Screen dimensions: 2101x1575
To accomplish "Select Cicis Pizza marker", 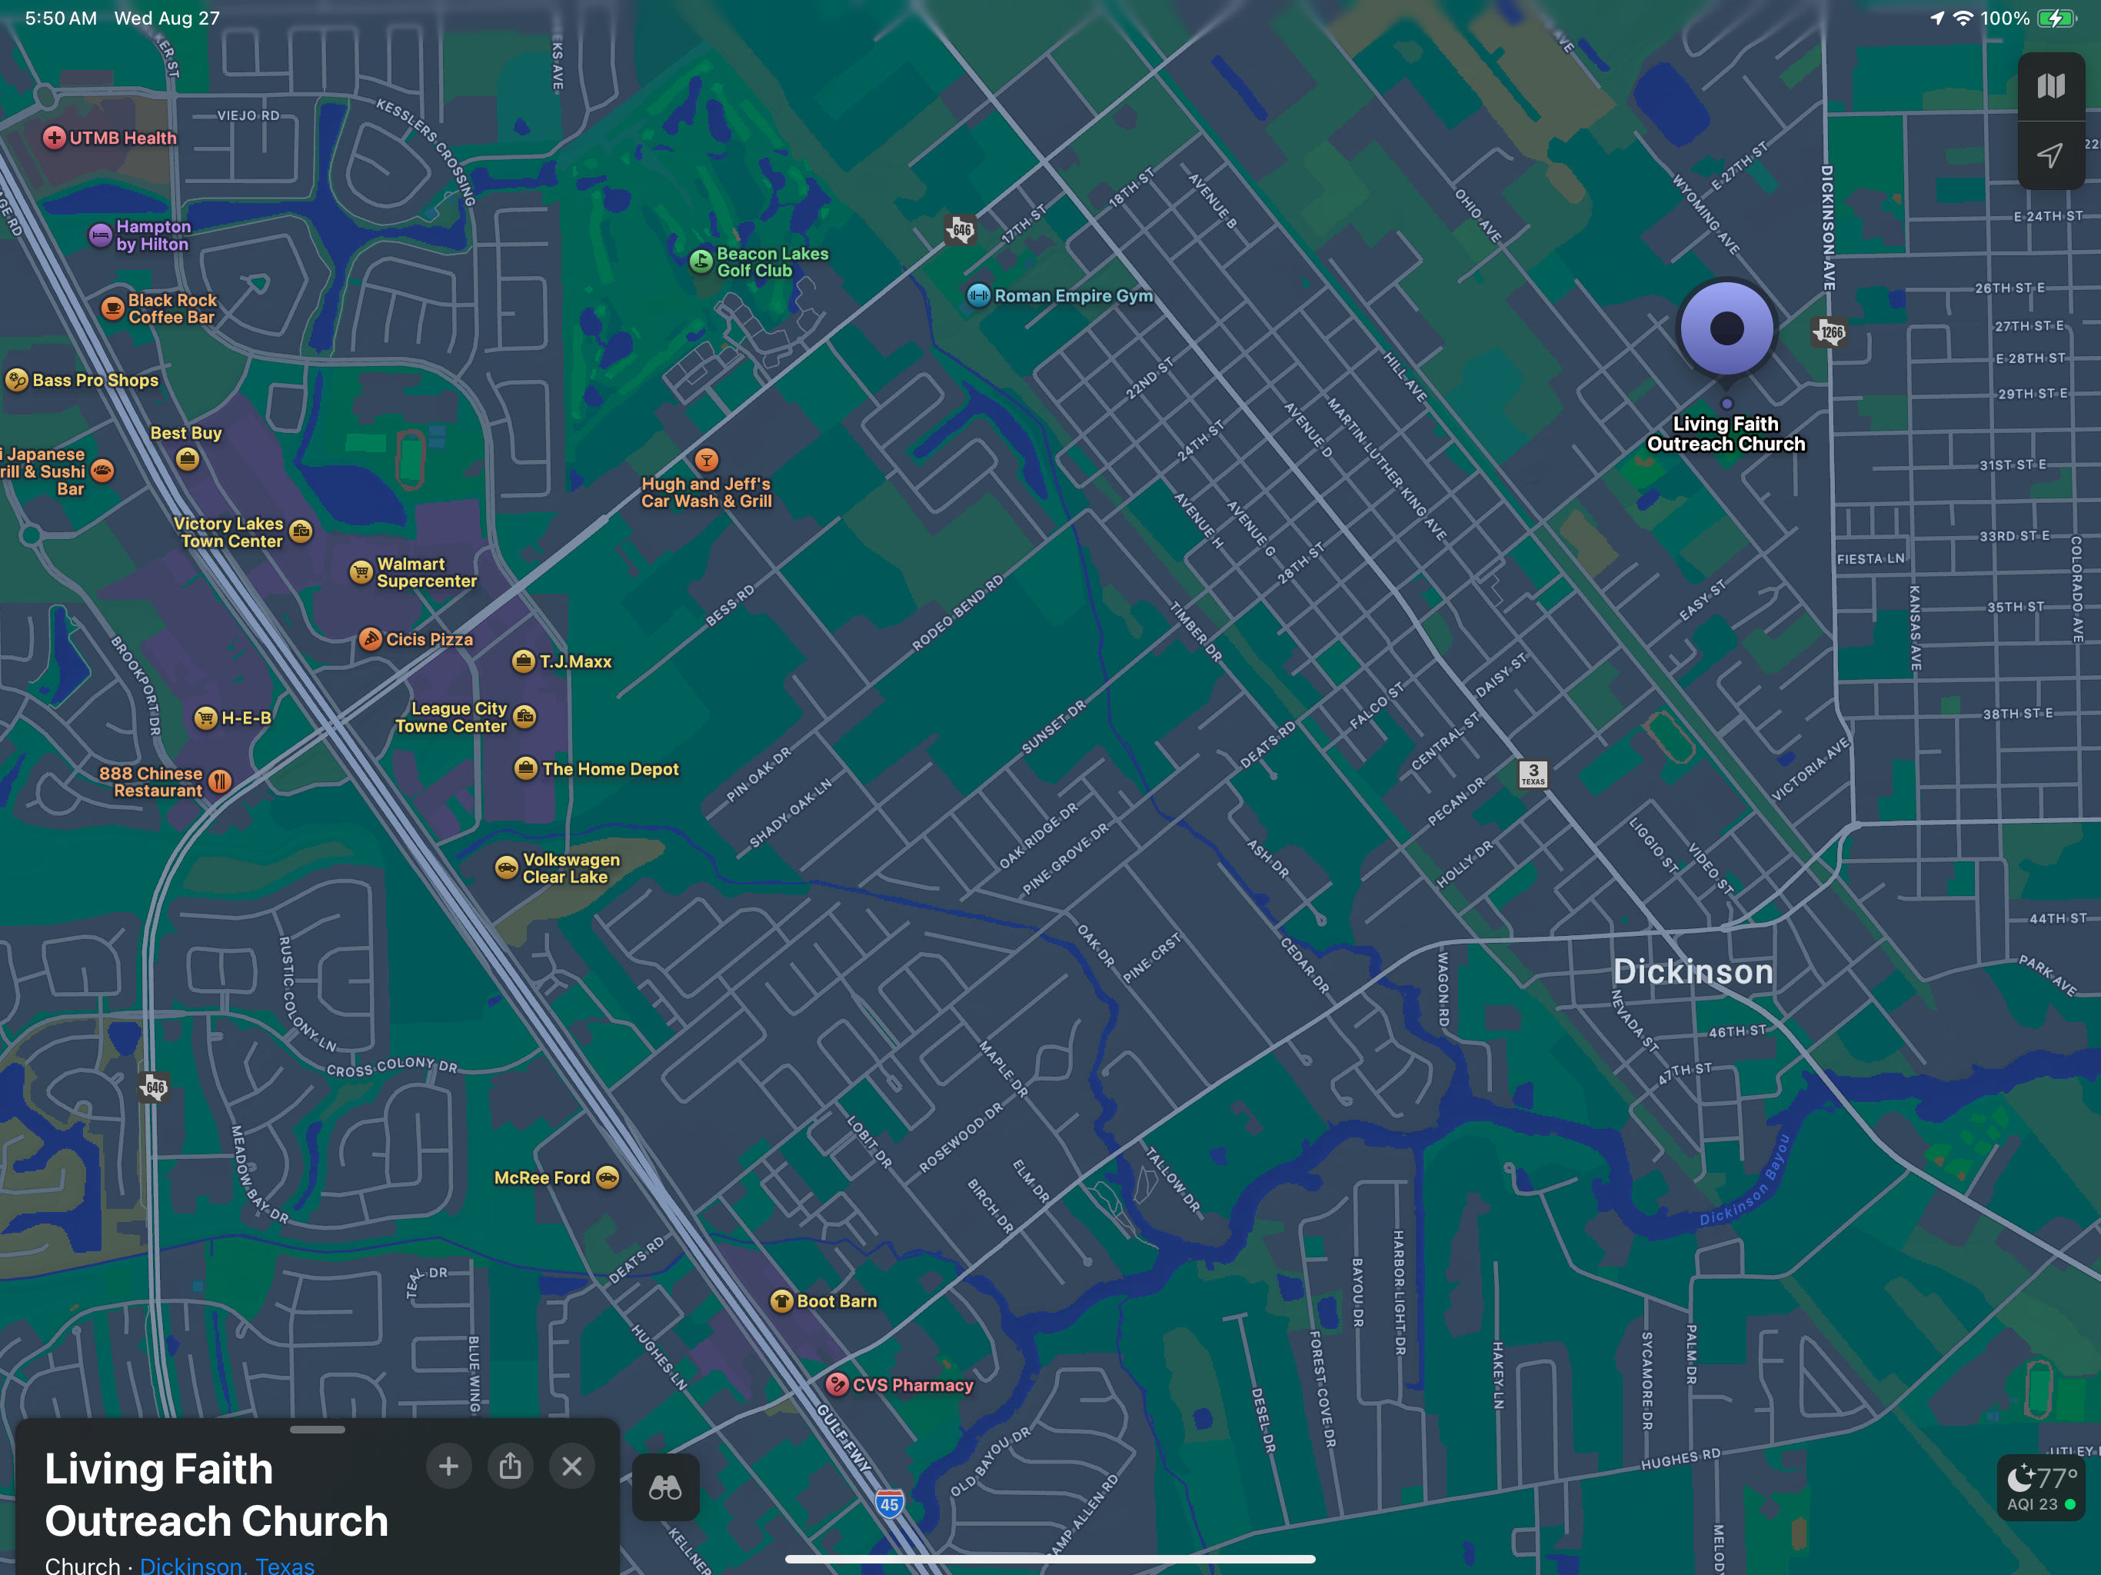I will tap(369, 639).
